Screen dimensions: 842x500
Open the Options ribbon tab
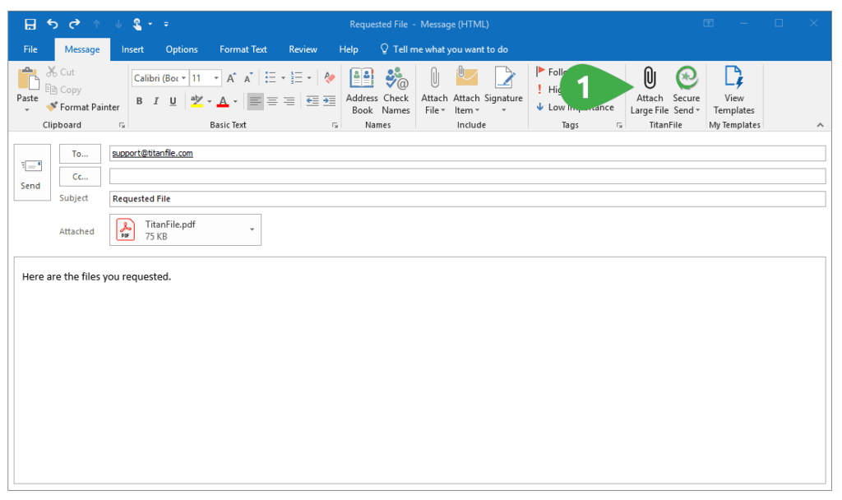pos(181,49)
